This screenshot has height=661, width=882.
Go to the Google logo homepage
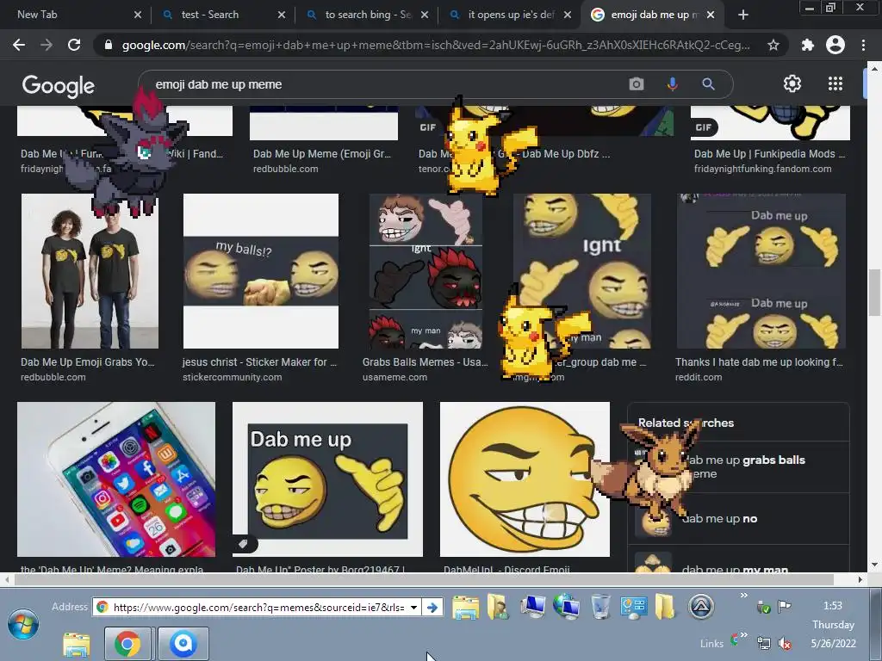click(x=59, y=85)
